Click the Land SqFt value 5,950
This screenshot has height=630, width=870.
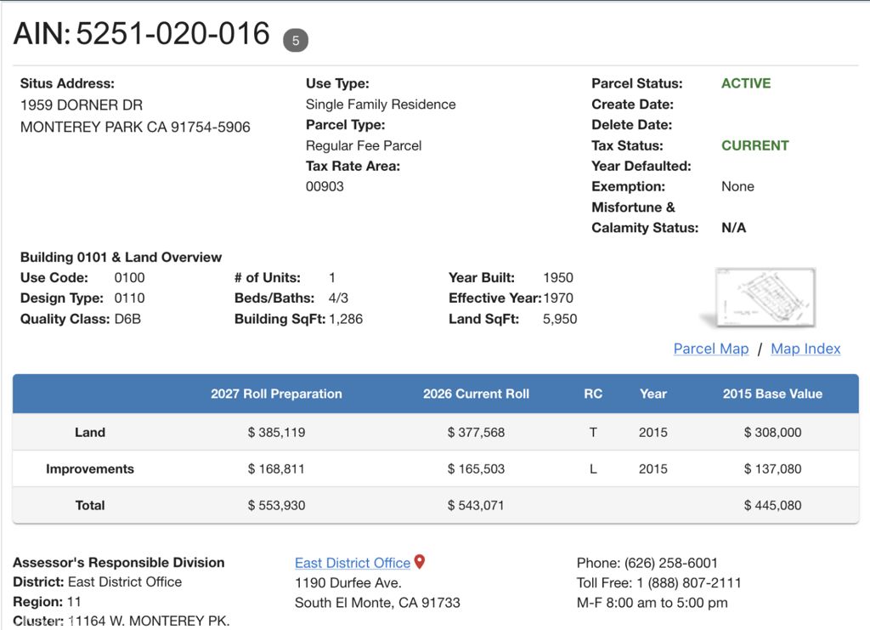point(560,319)
